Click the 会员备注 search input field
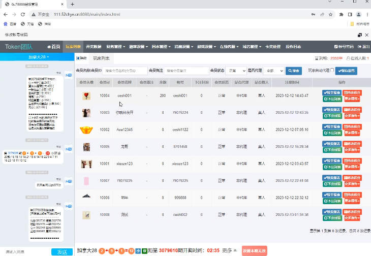The height and width of the screenshot is (256, 371). tap(187, 71)
